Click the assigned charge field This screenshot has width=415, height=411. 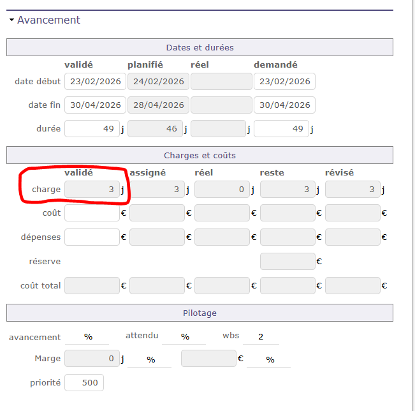pos(157,190)
